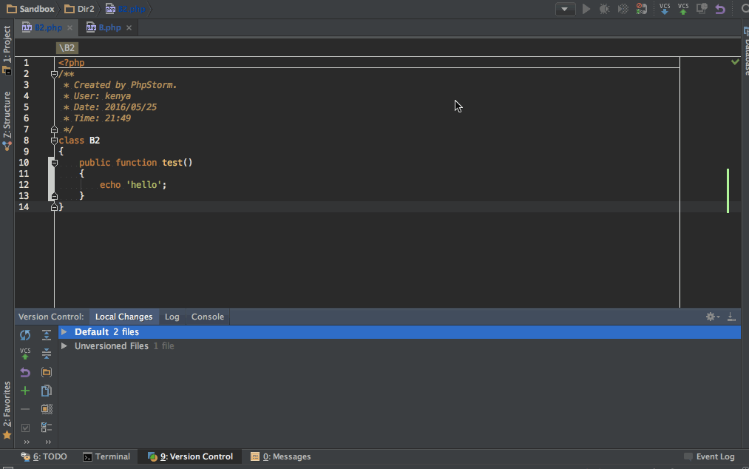The height and width of the screenshot is (469, 749).
Task: Expand the Unversioned Files node
Action: pyautogui.click(x=64, y=345)
